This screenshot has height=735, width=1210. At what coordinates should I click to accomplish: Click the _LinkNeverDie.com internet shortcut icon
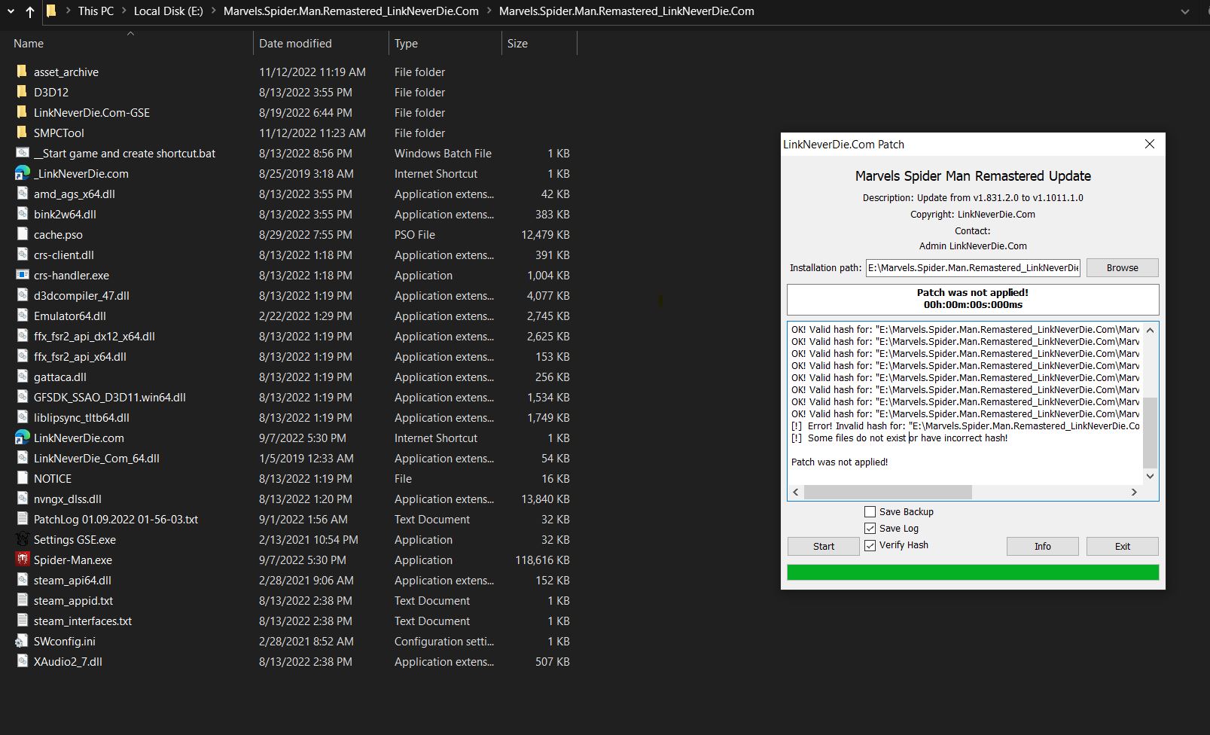[x=22, y=173]
